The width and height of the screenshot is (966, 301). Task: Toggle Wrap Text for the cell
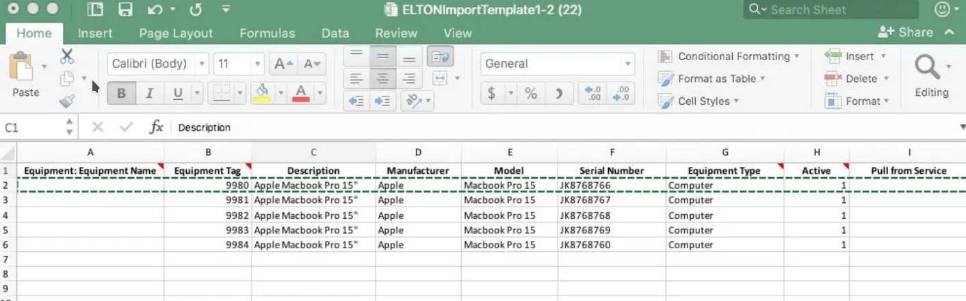pos(440,56)
